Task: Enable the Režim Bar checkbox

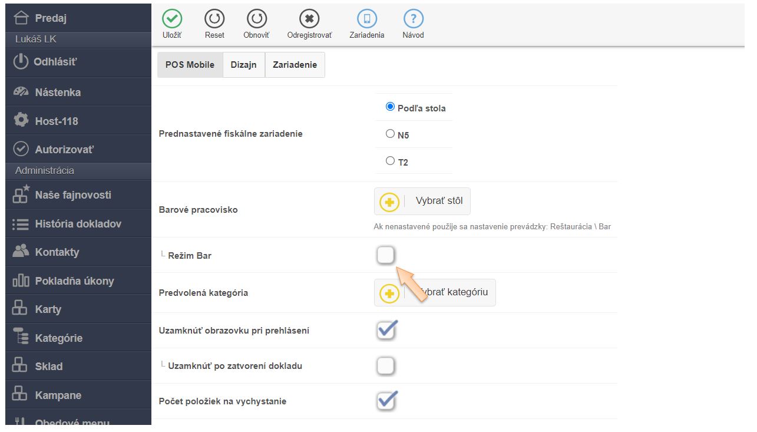Action: [385, 255]
